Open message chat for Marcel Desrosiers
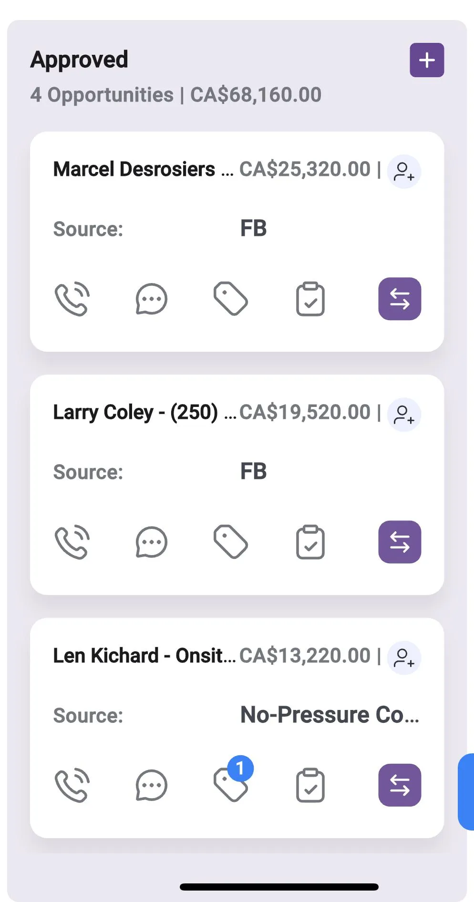The image size is (474, 902). (x=151, y=299)
